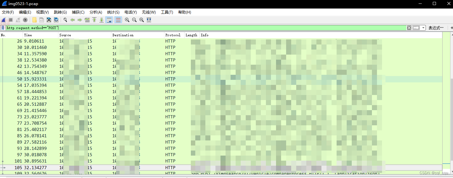The height and width of the screenshot is (178, 453).
Task: Click the filter bookmark icon
Action: pos(3,28)
